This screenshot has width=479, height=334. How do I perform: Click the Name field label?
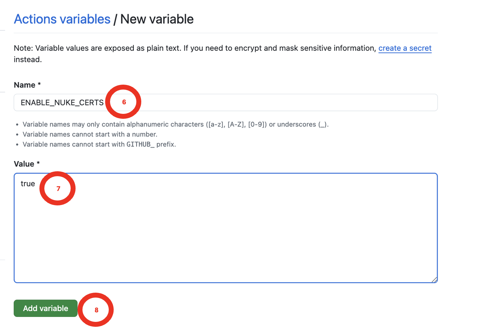(25, 85)
